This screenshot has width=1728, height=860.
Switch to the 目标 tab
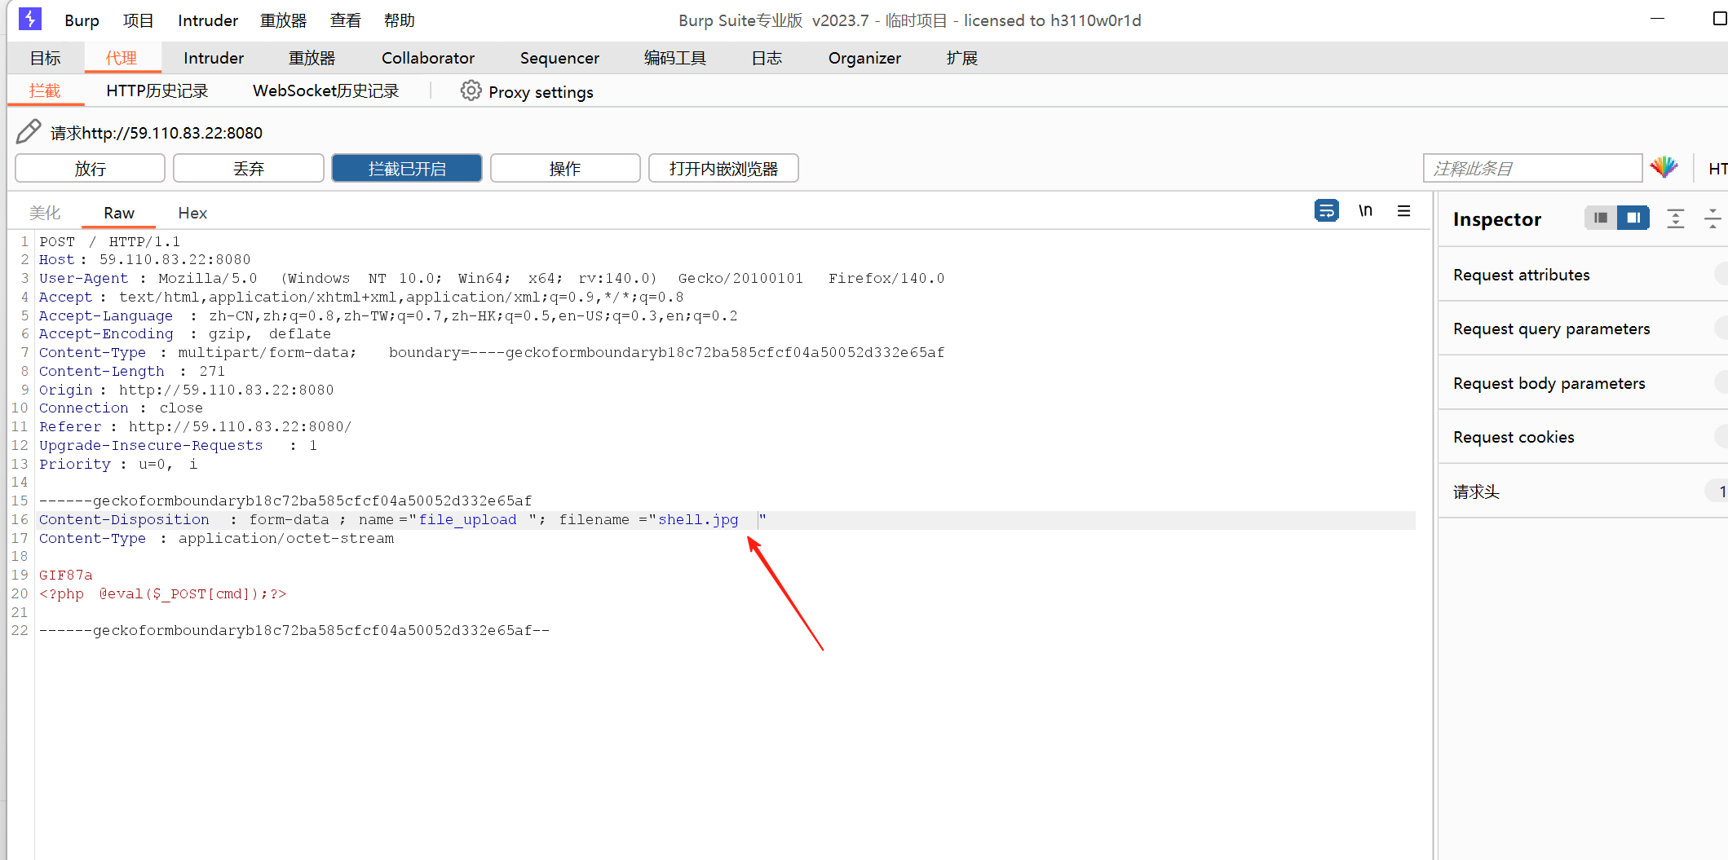coord(46,58)
